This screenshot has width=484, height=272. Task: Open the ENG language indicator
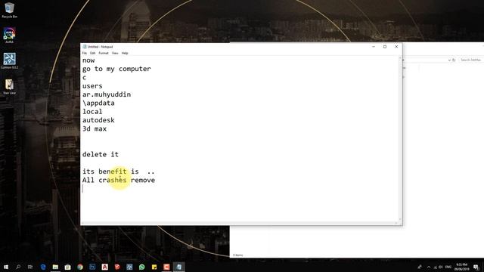pos(448,267)
